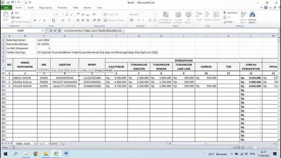Image resolution: width=281 pixels, height=158 pixels.
Task: Open the Insert Function fx dialog
Action: (x=59, y=31)
